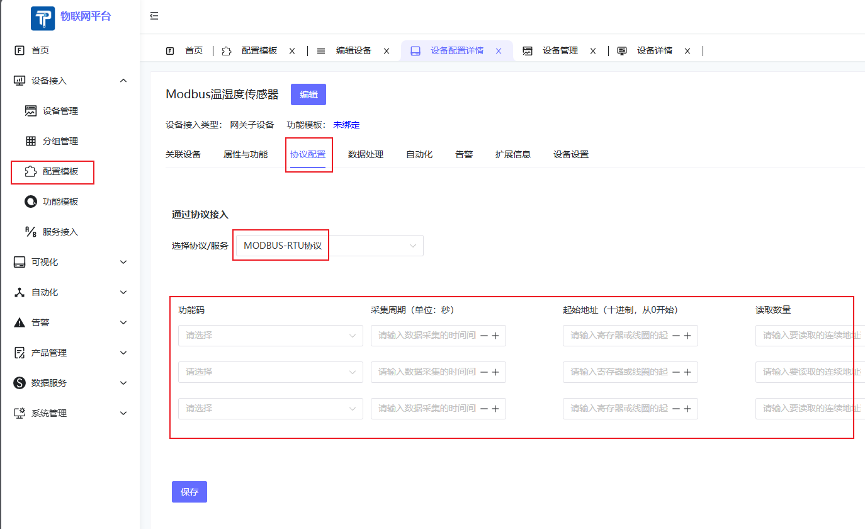The image size is (865, 529).
Task: Switch to the 数据处理 tab
Action: pyautogui.click(x=365, y=154)
